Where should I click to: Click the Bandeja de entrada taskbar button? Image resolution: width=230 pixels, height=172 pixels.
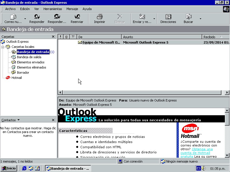pos(68,168)
